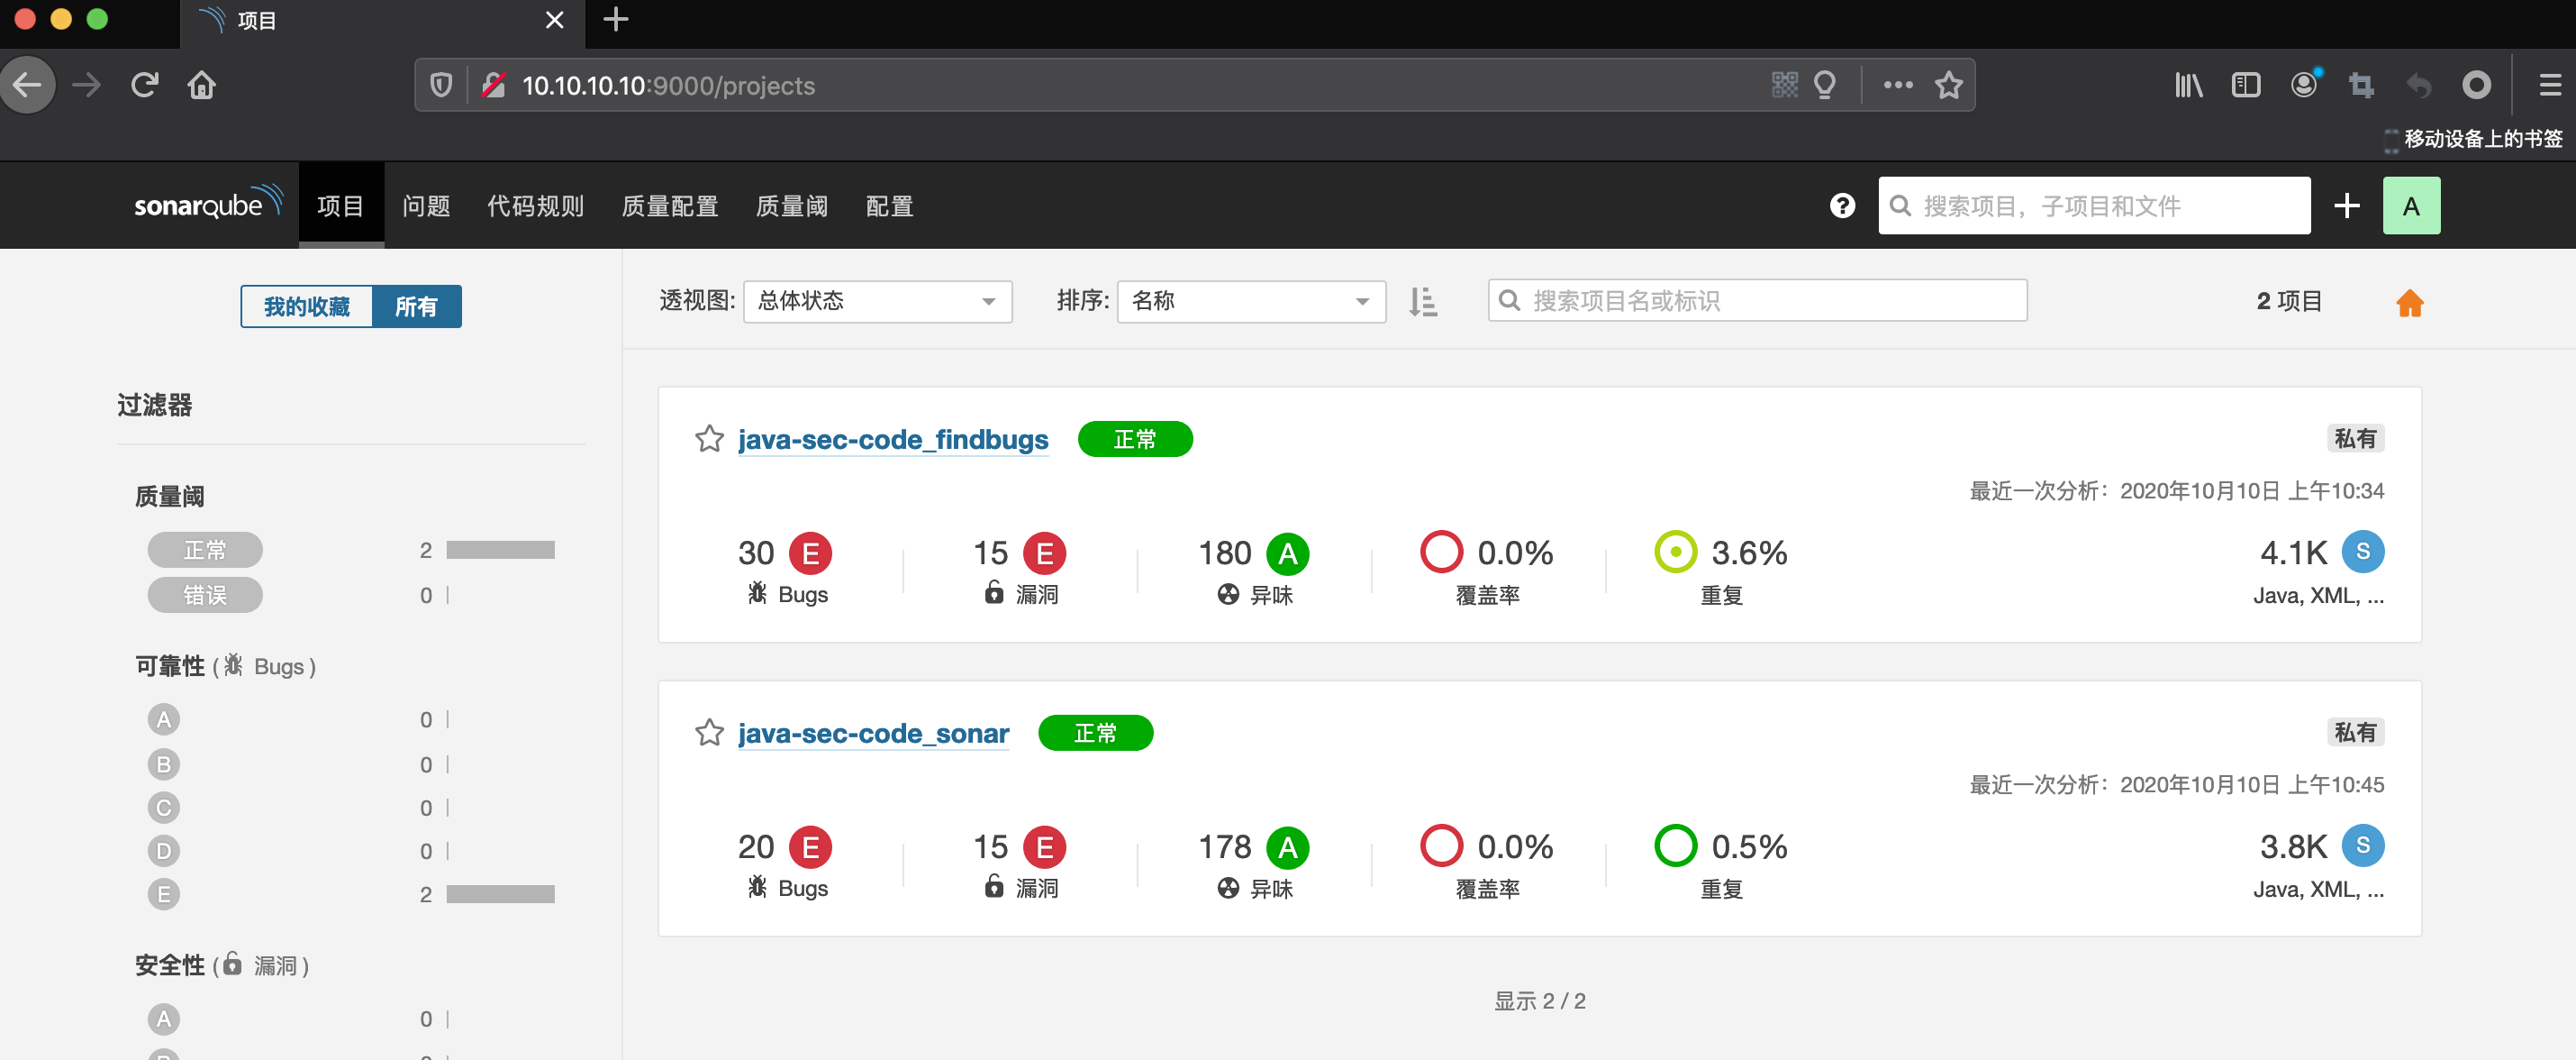Switch to 我的收藏 favorites filter
The width and height of the screenshot is (2576, 1060).
click(306, 306)
